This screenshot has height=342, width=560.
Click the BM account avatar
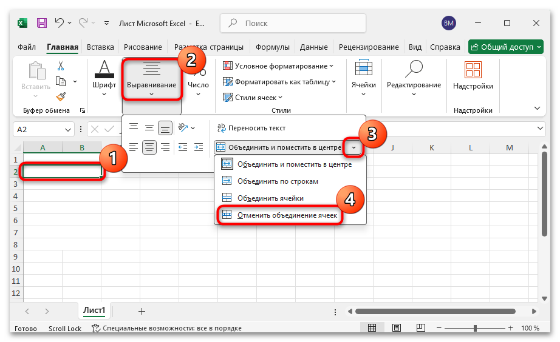(x=449, y=23)
